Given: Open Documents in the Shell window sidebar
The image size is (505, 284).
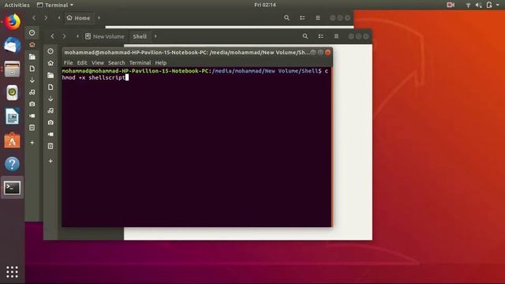Looking at the screenshot, I should (50, 87).
